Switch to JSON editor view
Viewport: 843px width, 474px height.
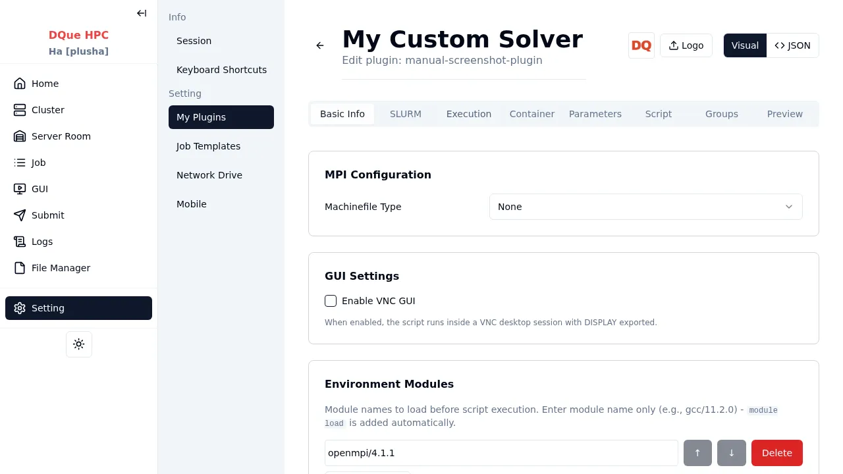point(792,45)
